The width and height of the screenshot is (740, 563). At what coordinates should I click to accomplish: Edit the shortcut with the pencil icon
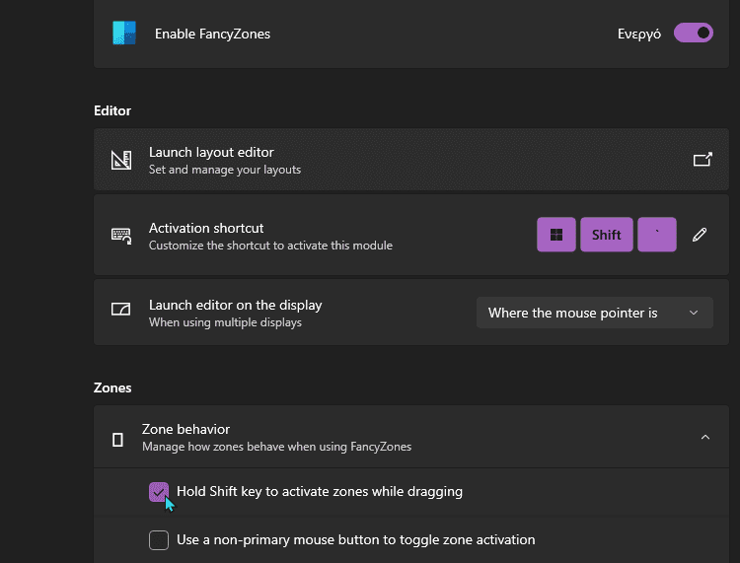coord(700,235)
